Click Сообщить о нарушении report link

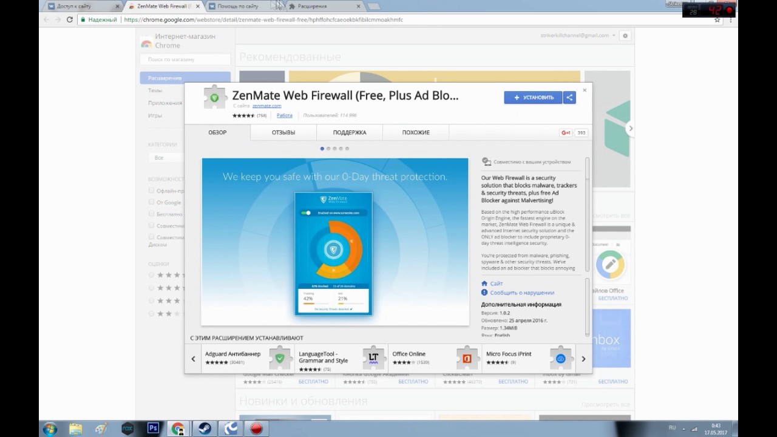point(518,293)
